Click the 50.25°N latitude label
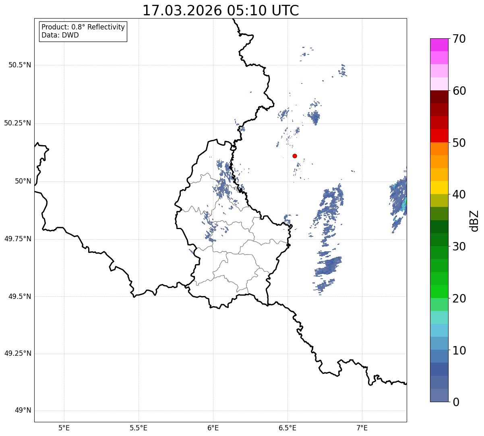The height and width of the screenshot is (436, 484). tap(17, 123)
